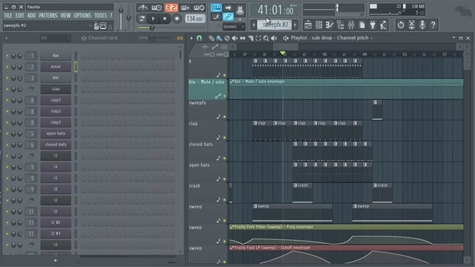
Task: Open the sweepfx #2 pattern selector dropdown
Action: (275, 25)
